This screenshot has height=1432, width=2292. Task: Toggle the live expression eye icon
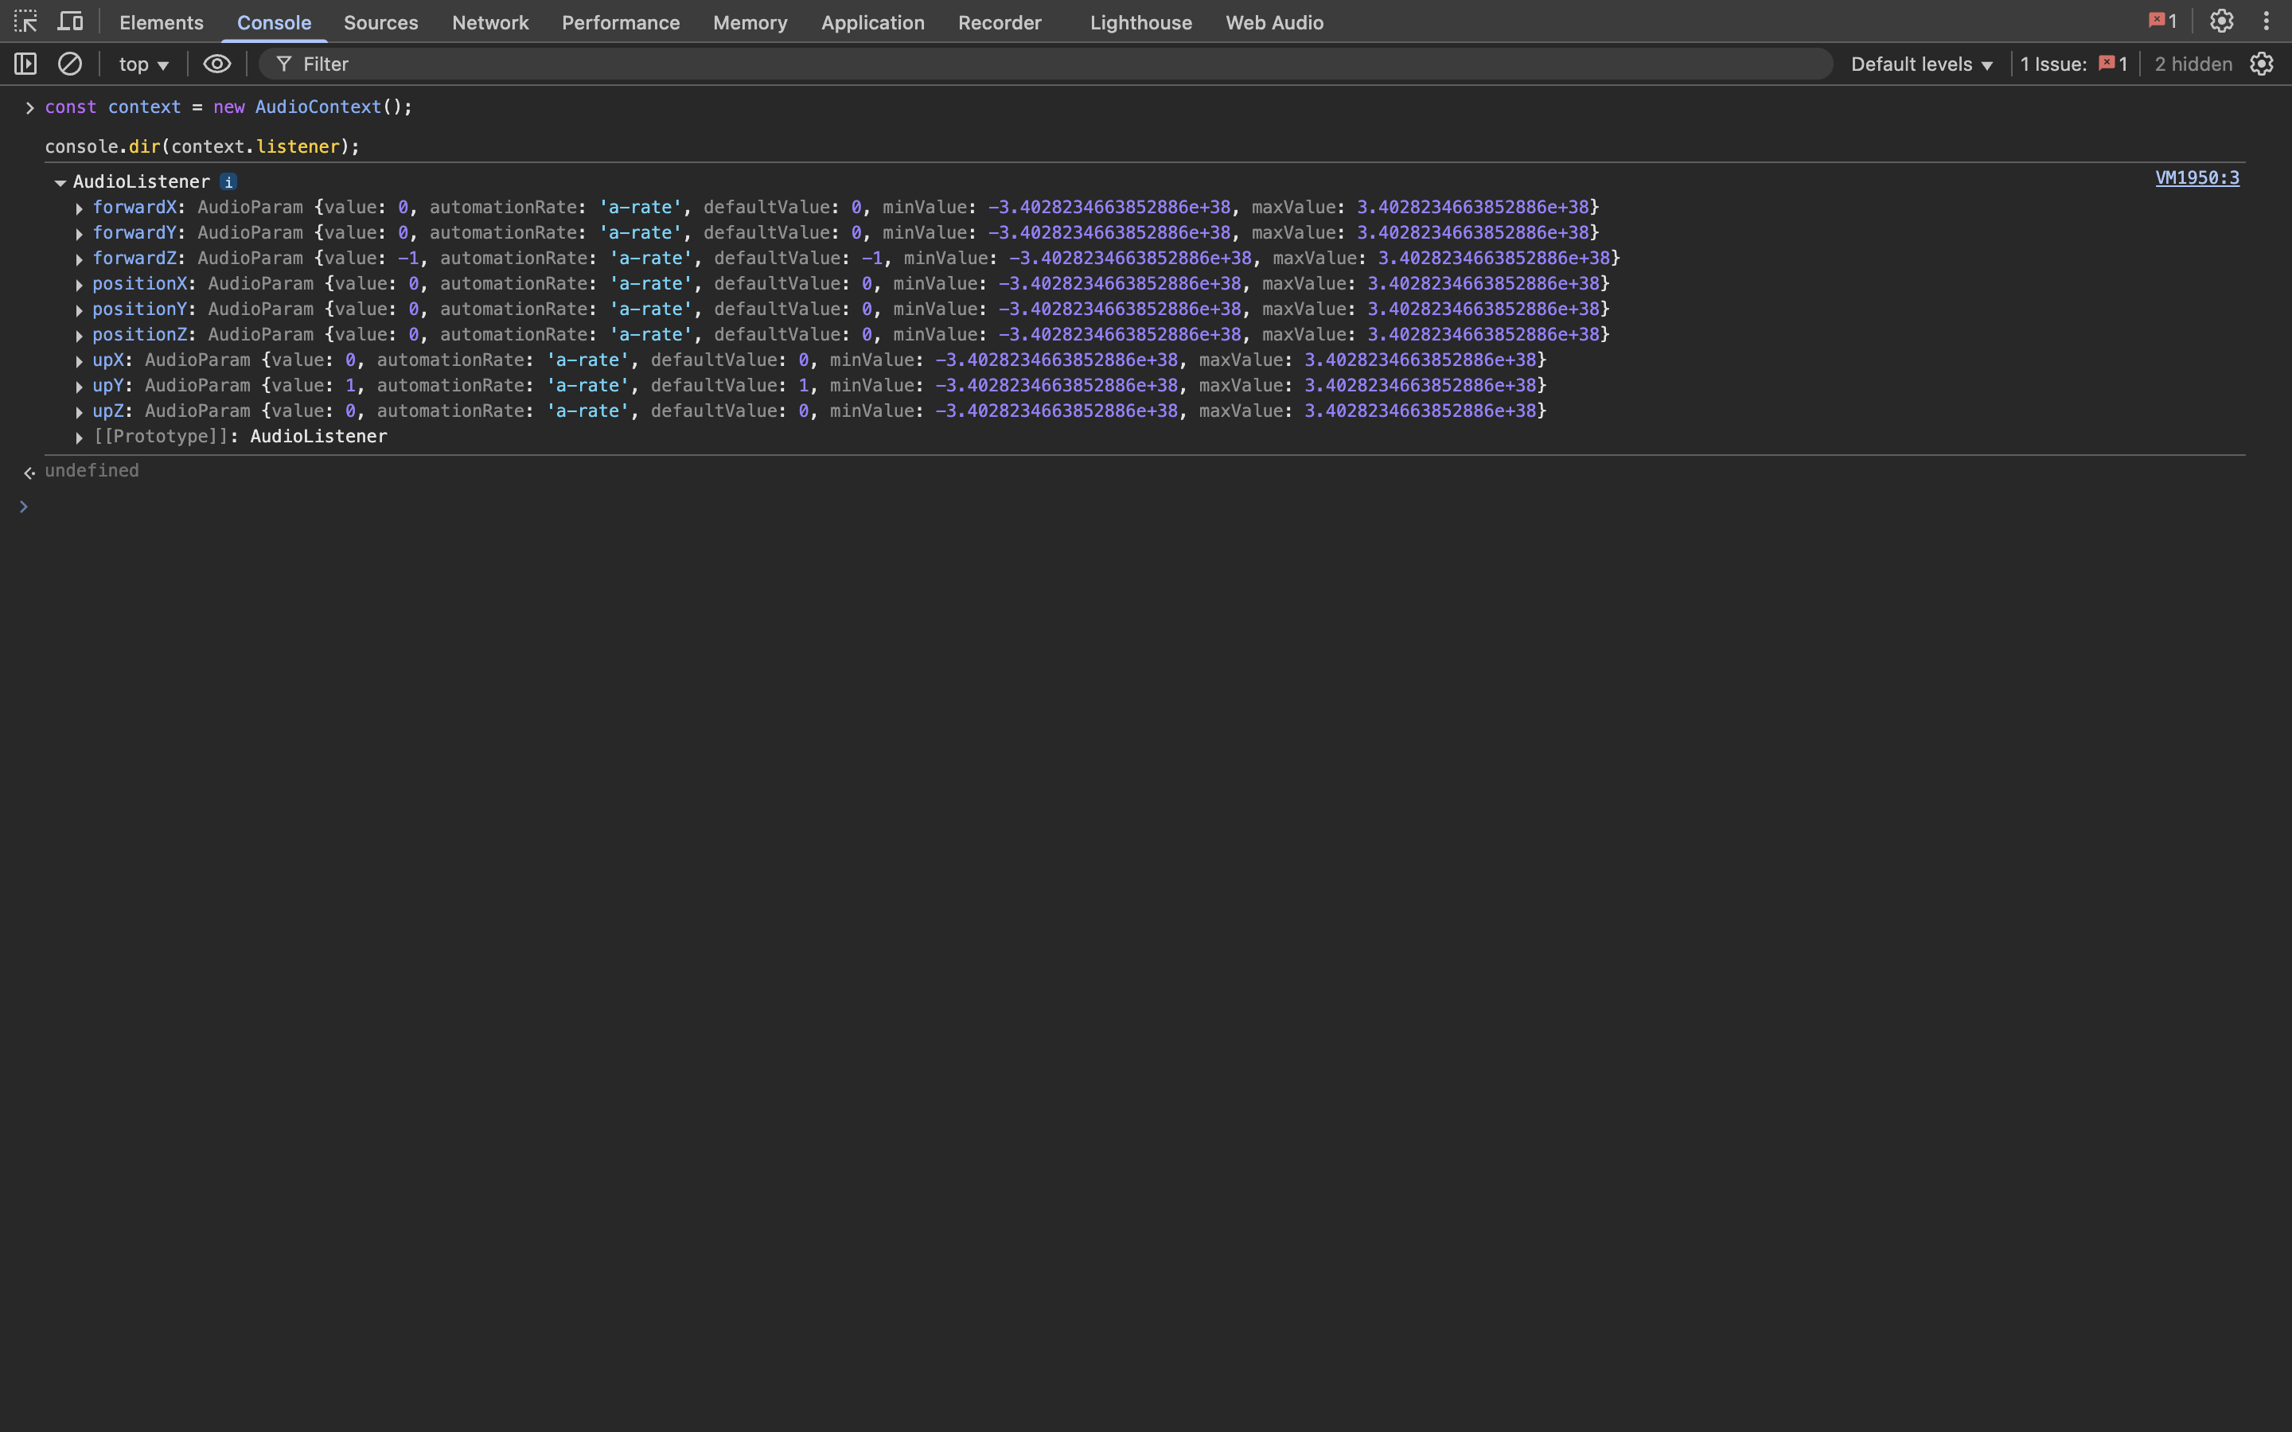(217, 64)
